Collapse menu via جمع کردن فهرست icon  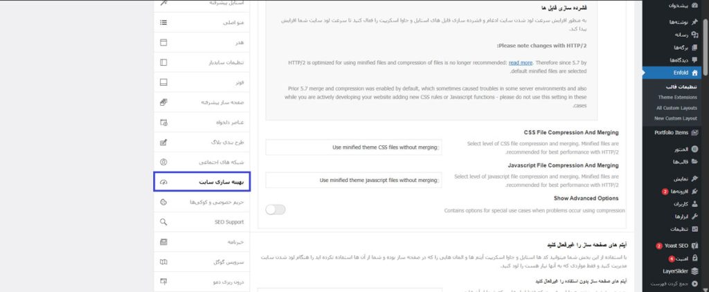[x=694, y=284]
